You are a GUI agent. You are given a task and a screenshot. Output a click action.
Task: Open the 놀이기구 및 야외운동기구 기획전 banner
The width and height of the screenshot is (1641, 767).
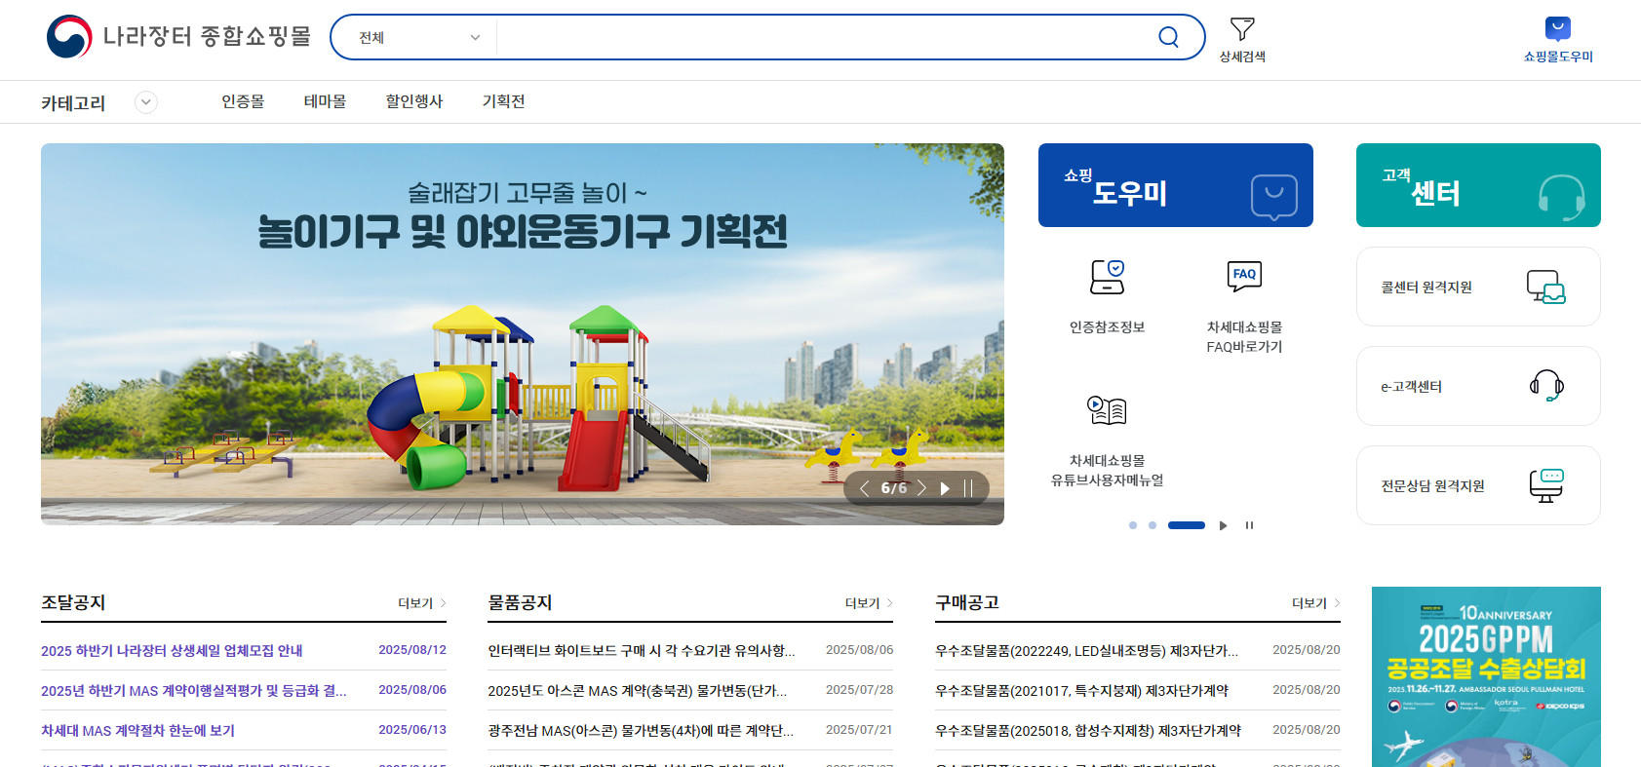click(523, 334)
